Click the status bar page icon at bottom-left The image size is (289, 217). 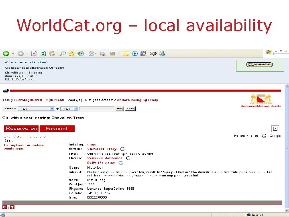point(2,215)
